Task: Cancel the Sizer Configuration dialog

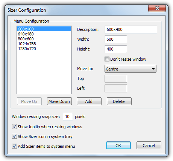Action: [149, 146]
